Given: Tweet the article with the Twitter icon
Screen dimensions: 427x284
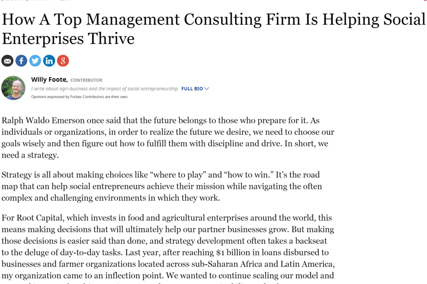Looking at the screenshot, I should pyautogui.click(x=35, y=61).
